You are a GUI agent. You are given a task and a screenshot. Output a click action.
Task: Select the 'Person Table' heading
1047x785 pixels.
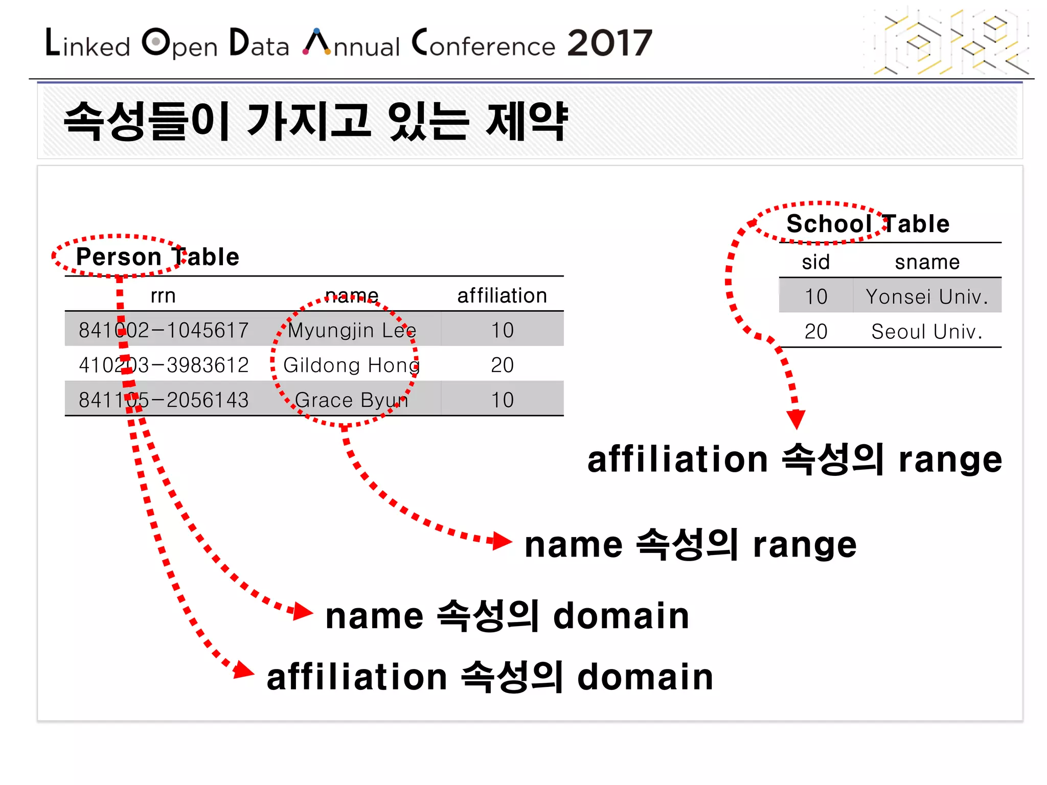click(157, 257)
